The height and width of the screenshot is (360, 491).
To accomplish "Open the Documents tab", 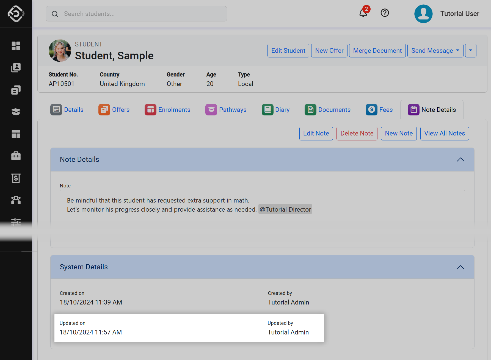I will (x=328, y=110).
